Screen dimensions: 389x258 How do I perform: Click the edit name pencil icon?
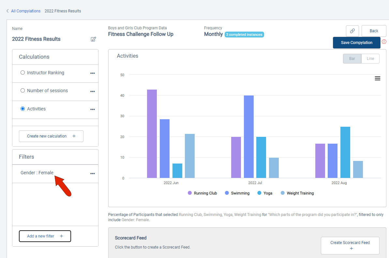click(x=93, y=39)
